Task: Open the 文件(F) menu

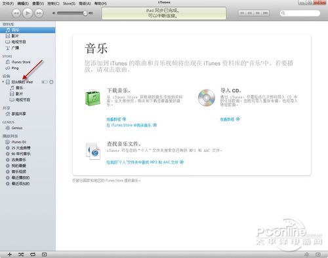Action: [8, 3]
